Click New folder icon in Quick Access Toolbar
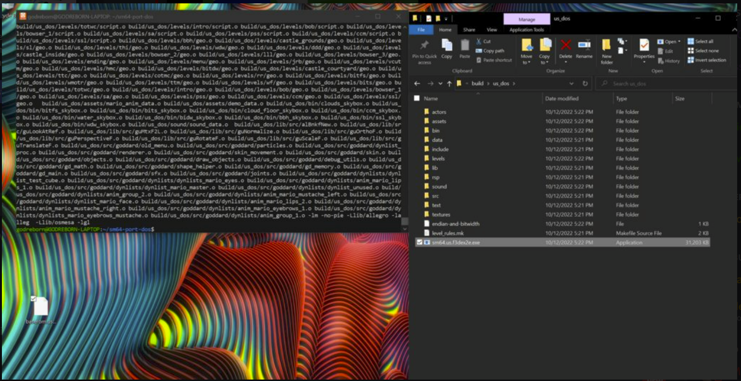This screenshot has width=741, height=381. pyautogui.click(x=438, y=18)
